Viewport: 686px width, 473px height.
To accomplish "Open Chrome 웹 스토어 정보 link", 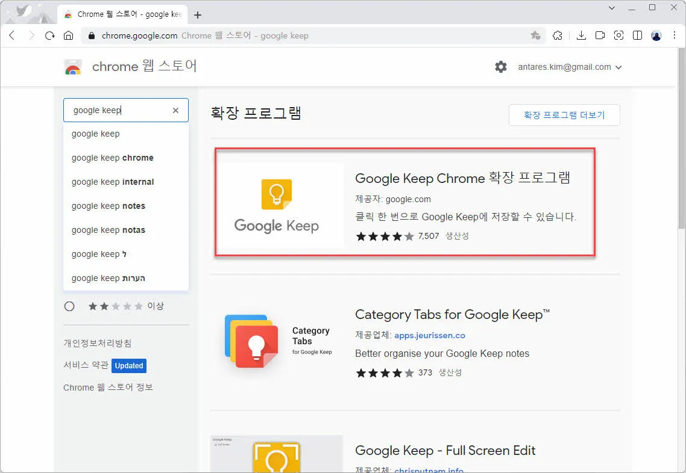I will 108,388.
